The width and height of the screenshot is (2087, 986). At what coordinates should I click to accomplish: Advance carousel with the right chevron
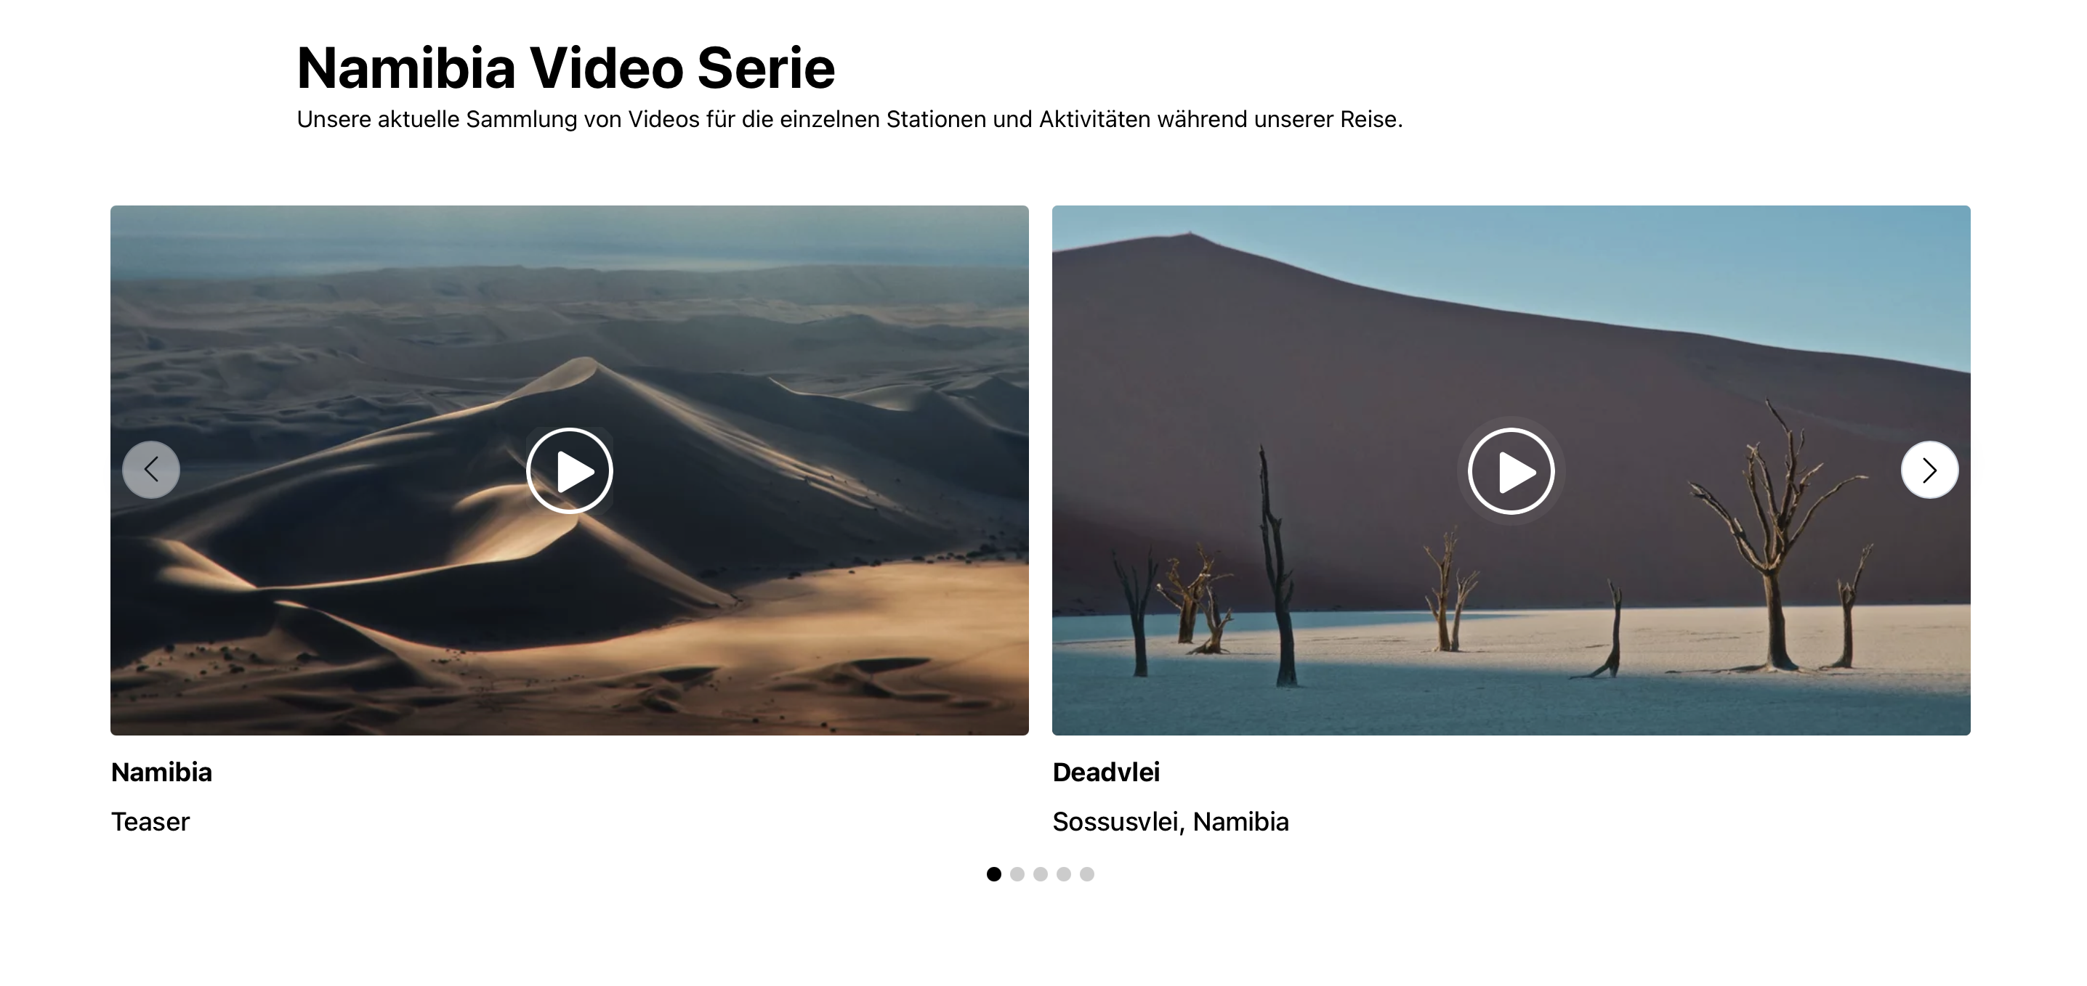pyautogui.click(x=1930, y=470)
